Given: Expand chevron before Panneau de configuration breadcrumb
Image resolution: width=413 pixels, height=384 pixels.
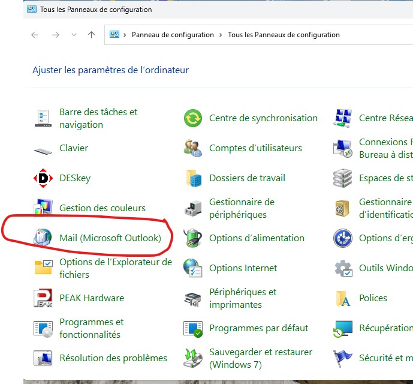Looking at the screenshot, I should pyautogui.click(x=125, y=35).
